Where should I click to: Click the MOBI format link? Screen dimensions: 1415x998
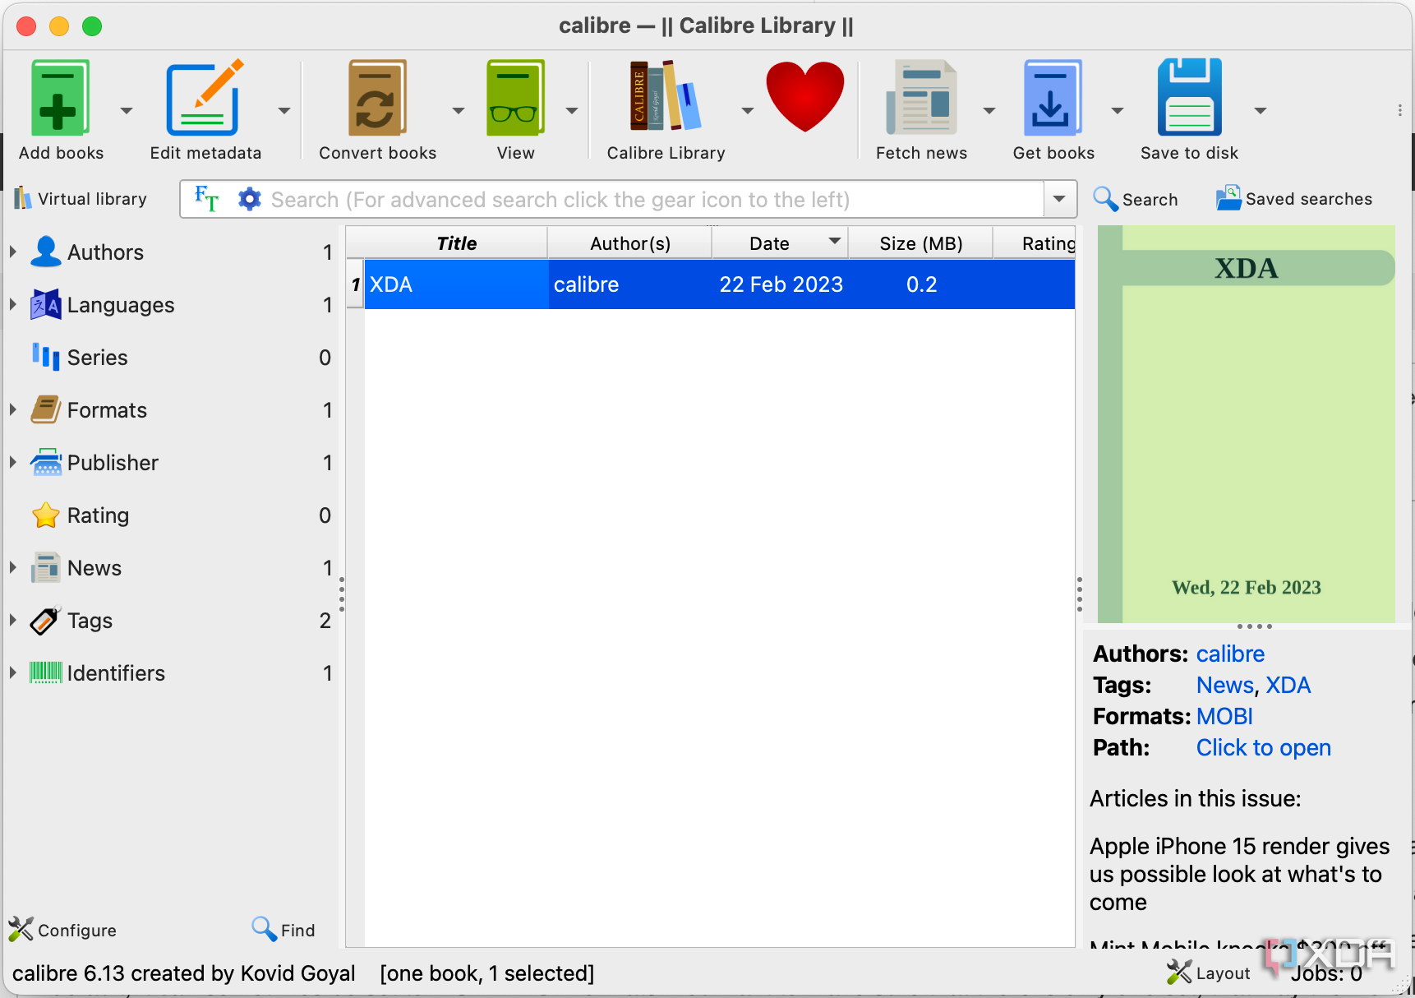(x=1224, y=716)
